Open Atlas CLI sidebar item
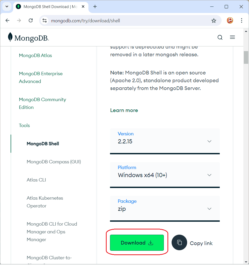This screenshot has height=265, width=249. 36,180
